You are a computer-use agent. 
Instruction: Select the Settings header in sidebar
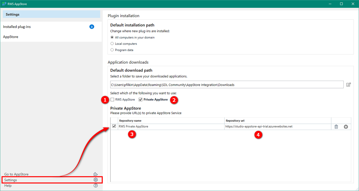pyautogui.click(x=51, y=14)
